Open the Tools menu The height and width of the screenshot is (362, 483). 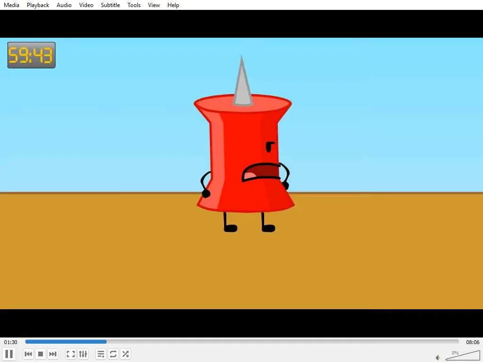point(134,5)
